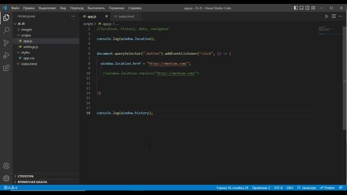Change JavaScript language mode

click(307, 188)
